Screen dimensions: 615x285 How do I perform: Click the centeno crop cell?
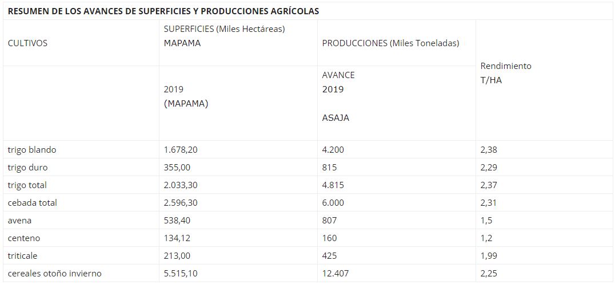(24, 238)
